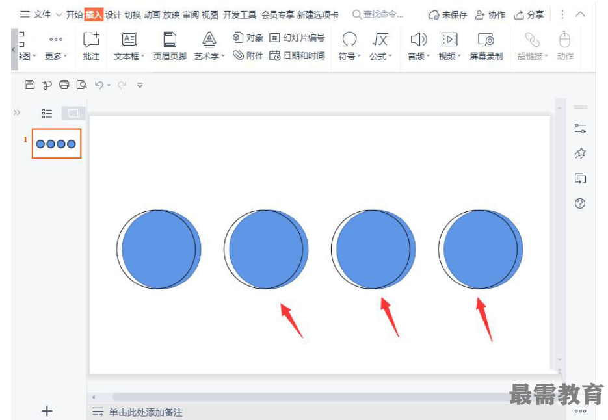Open the 审阅 tab

(x=191, y=15)
